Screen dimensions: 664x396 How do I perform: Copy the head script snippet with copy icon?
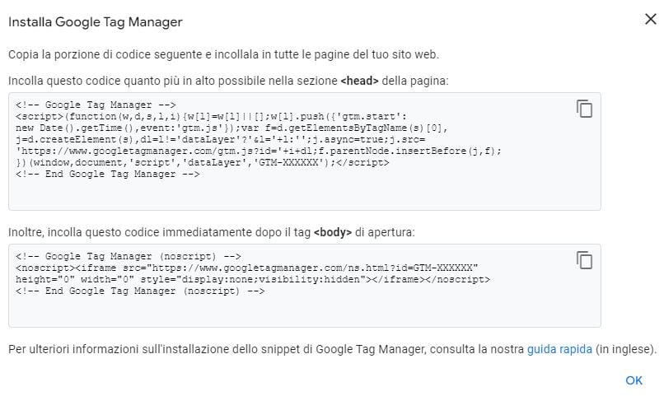[x=584, y=109]
